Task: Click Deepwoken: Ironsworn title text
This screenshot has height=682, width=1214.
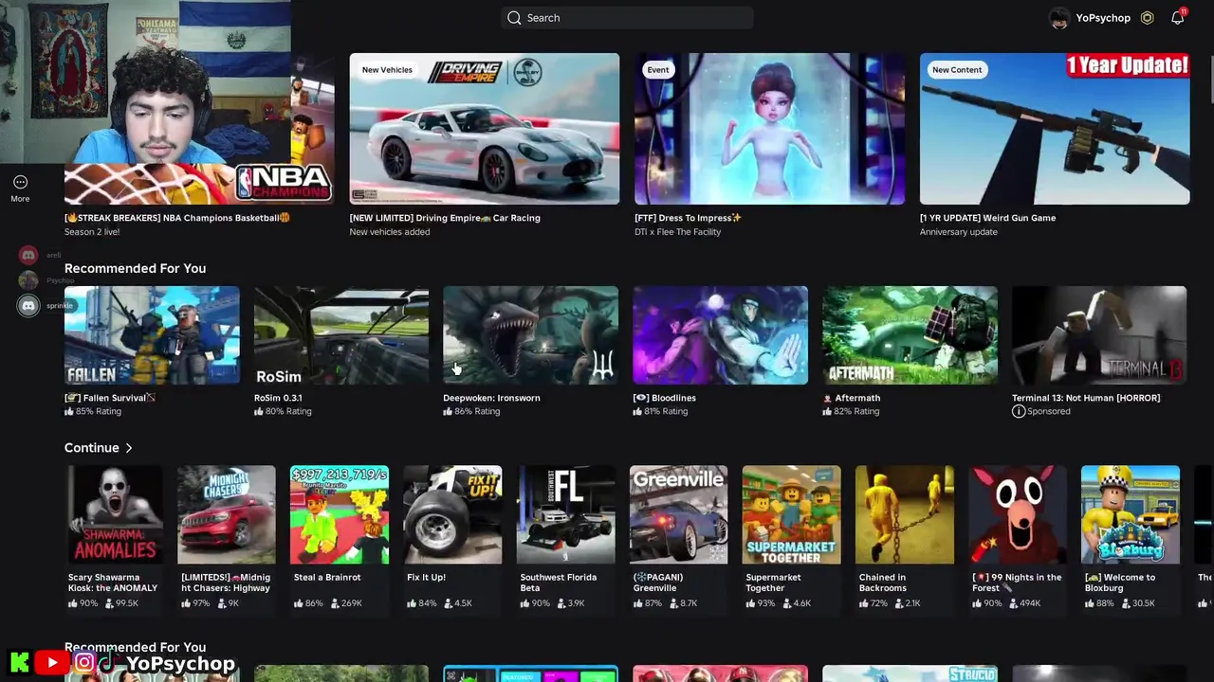Action: point(491,398)
